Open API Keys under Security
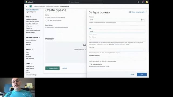The image size is (173, 97). [28, 56]
